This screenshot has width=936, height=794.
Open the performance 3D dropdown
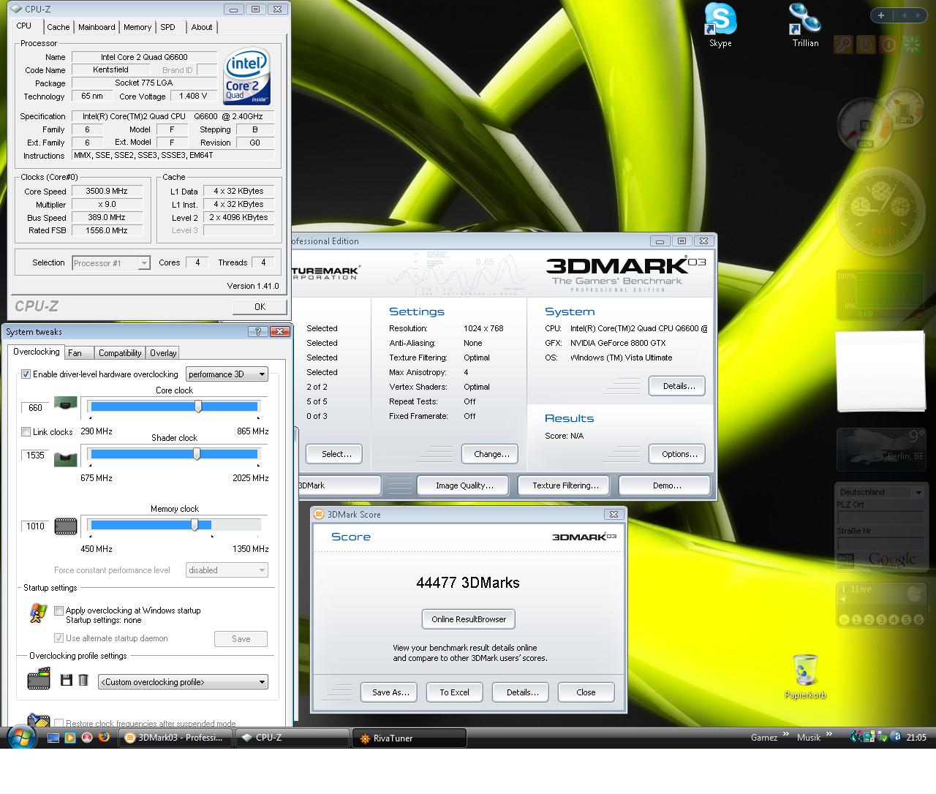[227, 374]
